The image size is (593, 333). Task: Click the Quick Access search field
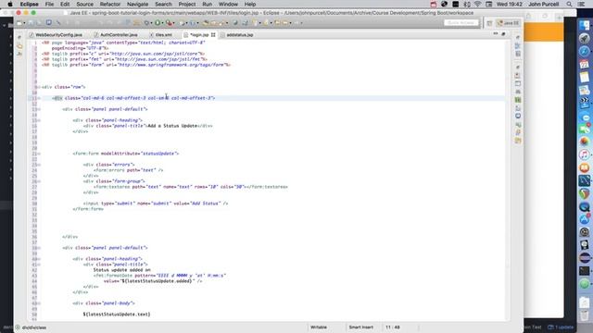coord(461,23)
